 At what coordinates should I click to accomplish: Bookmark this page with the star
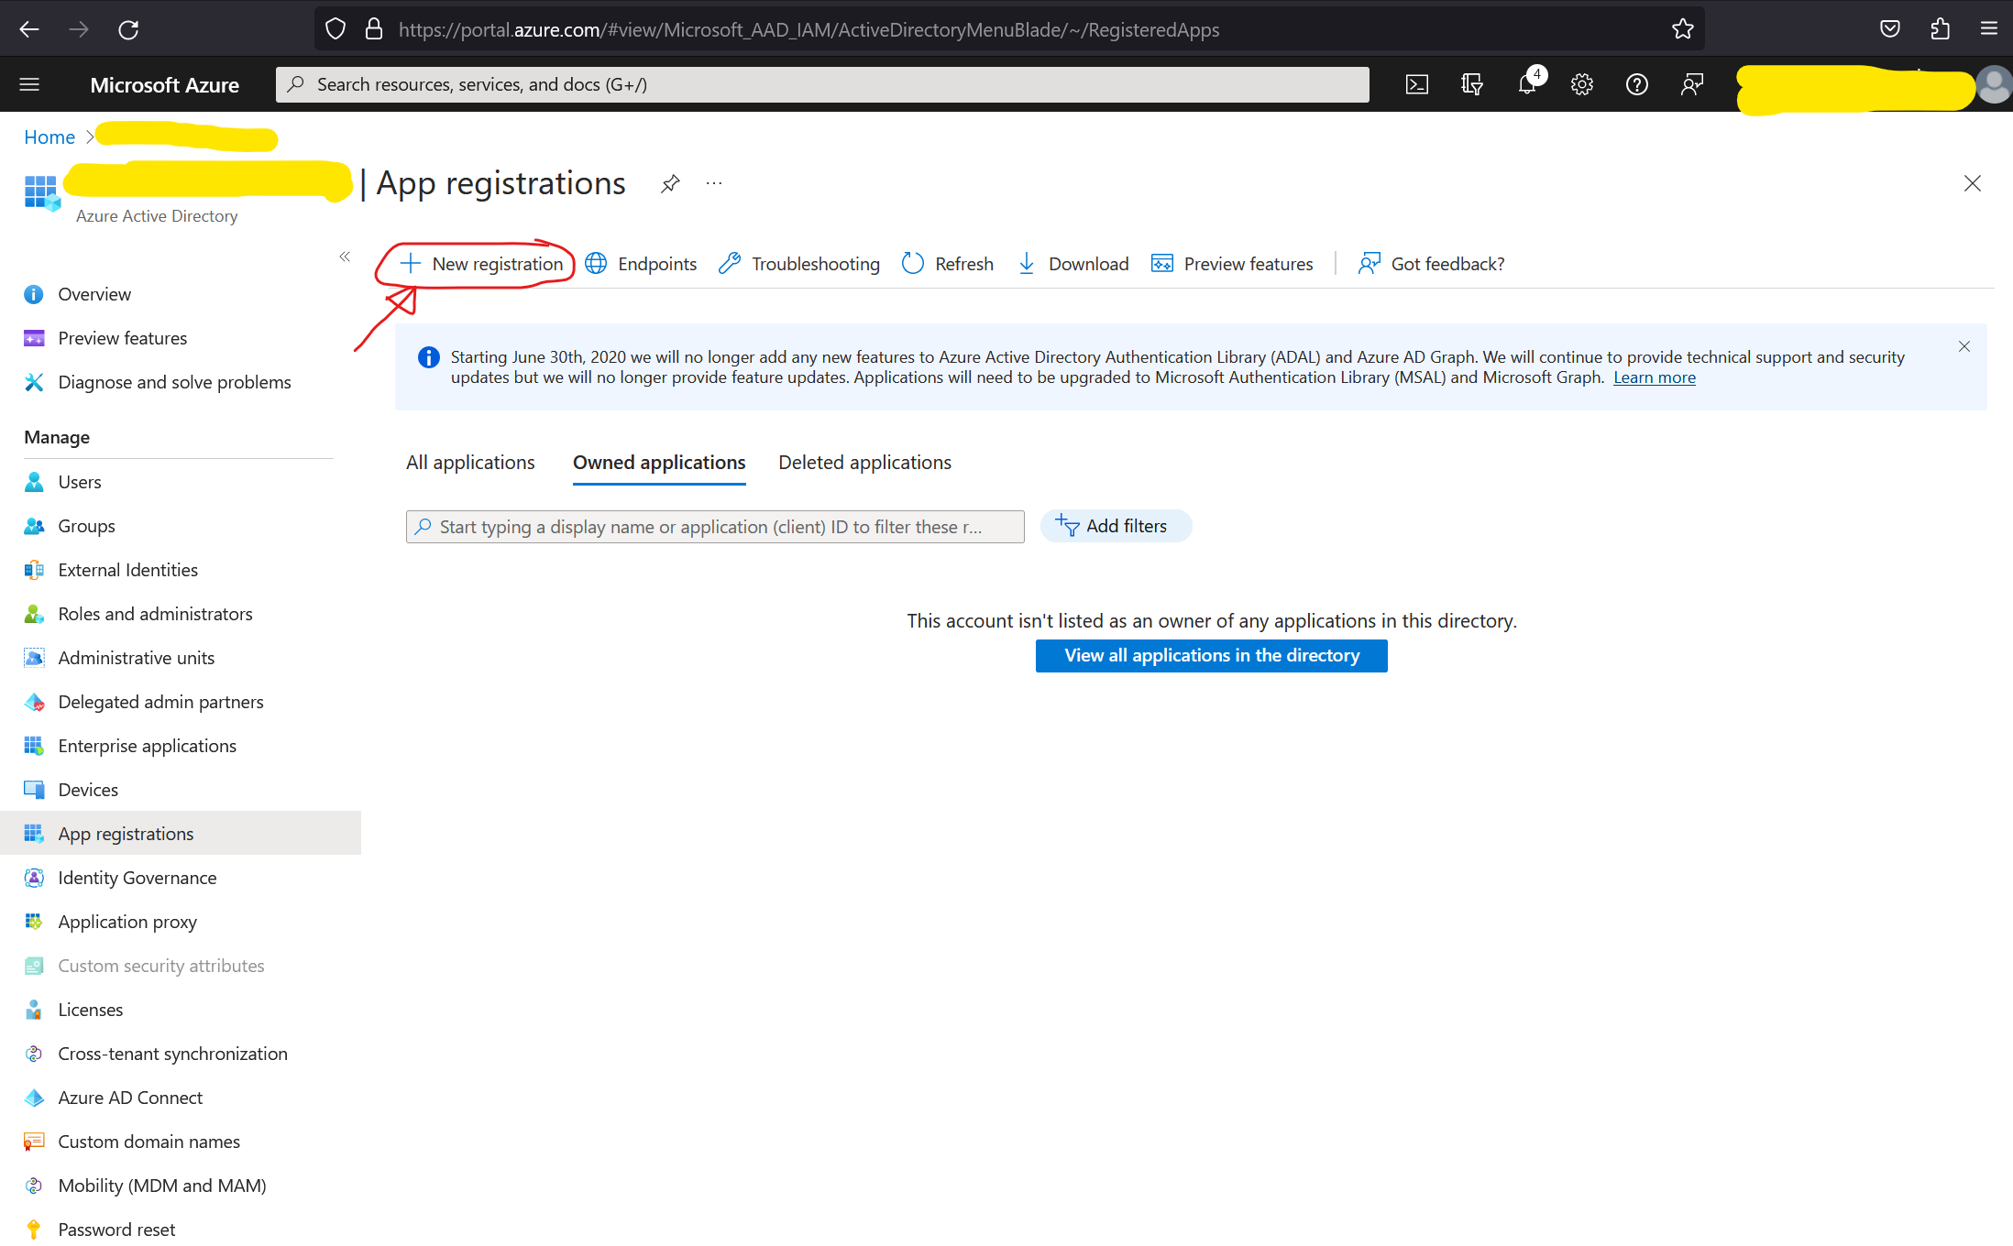coord(1683,29)
